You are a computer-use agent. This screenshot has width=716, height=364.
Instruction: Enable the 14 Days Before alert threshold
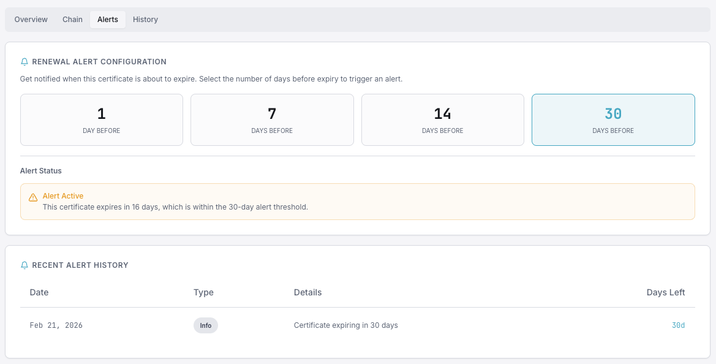pos(442,119)
